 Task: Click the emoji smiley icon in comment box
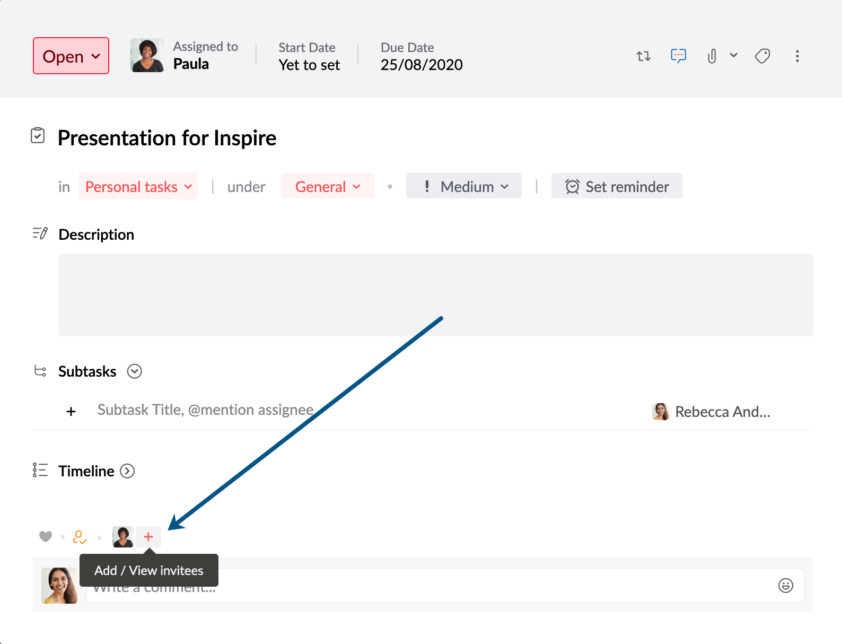coord(785,585)
